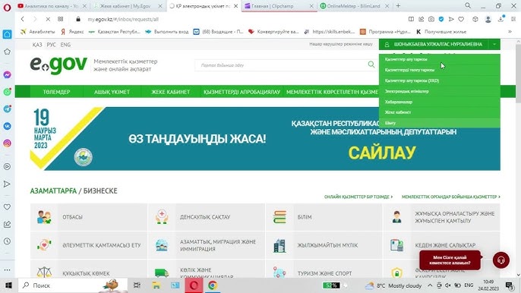Stop loading the page with X button

pos(48,19)
